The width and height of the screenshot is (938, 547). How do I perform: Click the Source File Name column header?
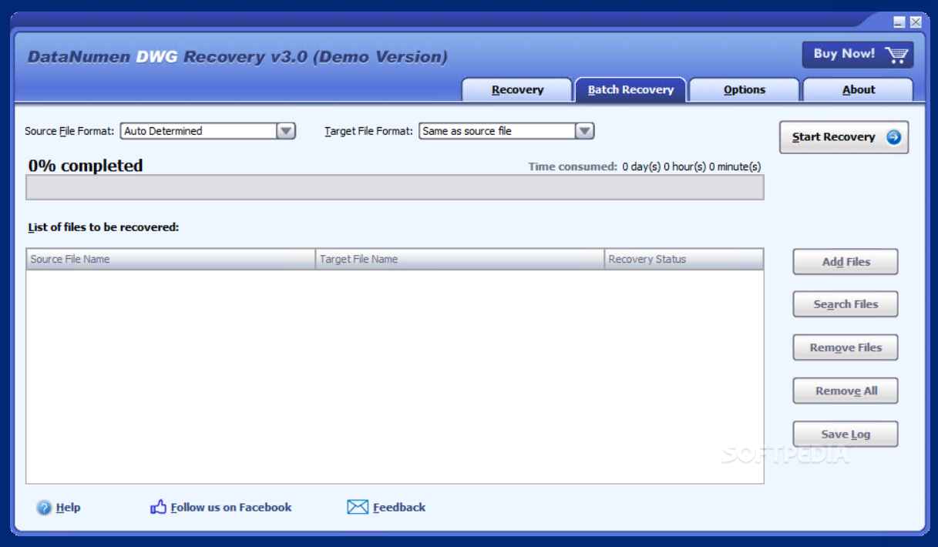coord(170,260)
